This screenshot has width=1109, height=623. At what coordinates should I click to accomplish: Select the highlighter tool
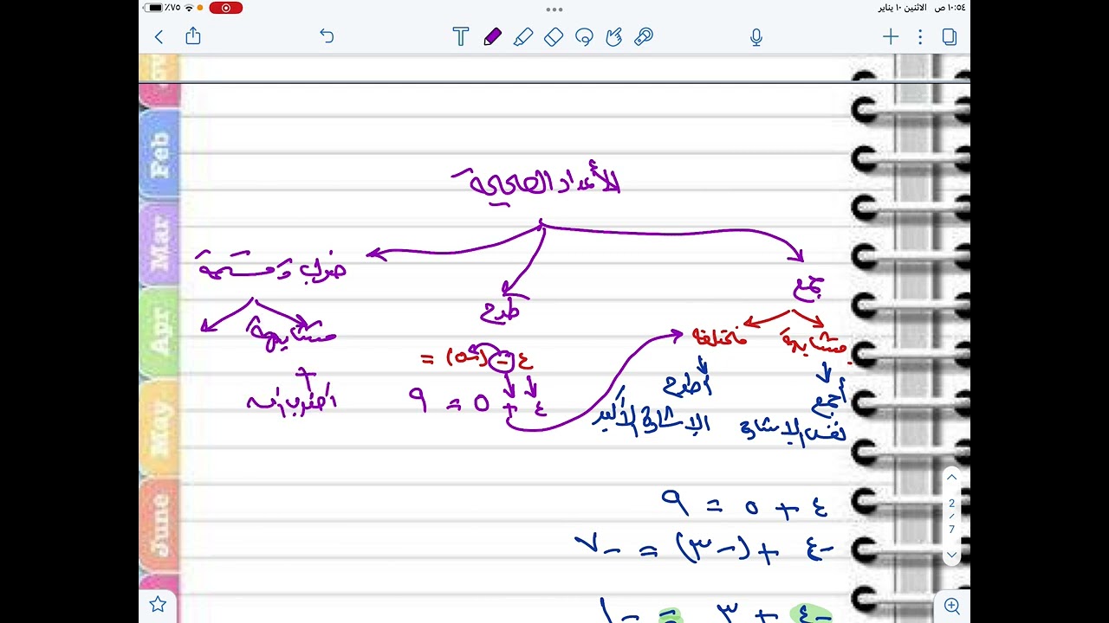[x=522, y=36]
